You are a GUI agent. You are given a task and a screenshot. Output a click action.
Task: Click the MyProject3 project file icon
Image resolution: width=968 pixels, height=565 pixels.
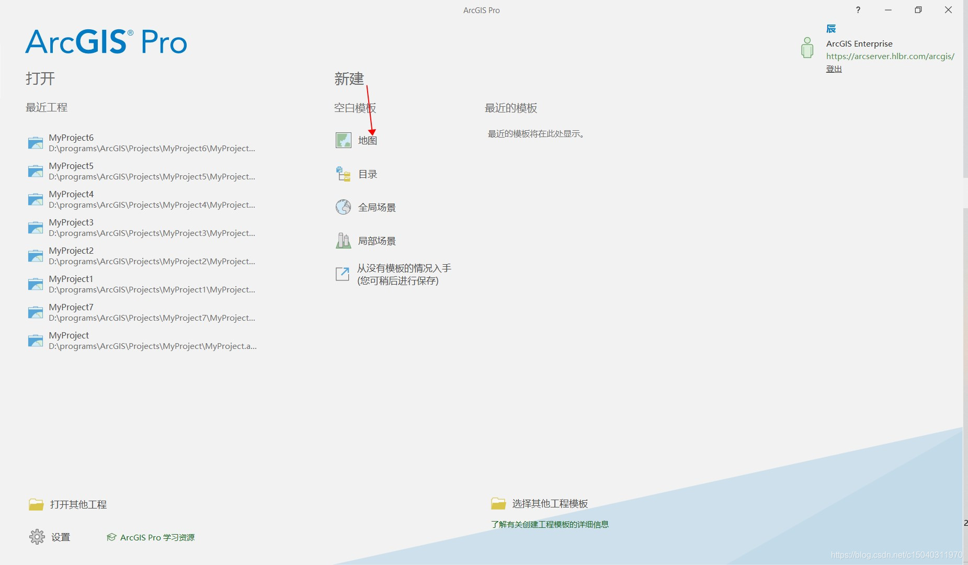(36, 228)
